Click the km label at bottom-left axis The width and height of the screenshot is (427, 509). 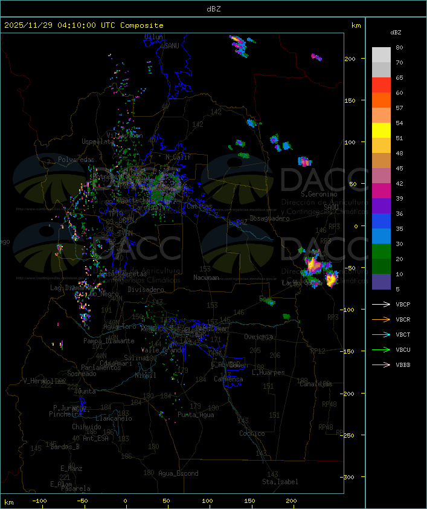pyautogui.click(x=8, y=502)
